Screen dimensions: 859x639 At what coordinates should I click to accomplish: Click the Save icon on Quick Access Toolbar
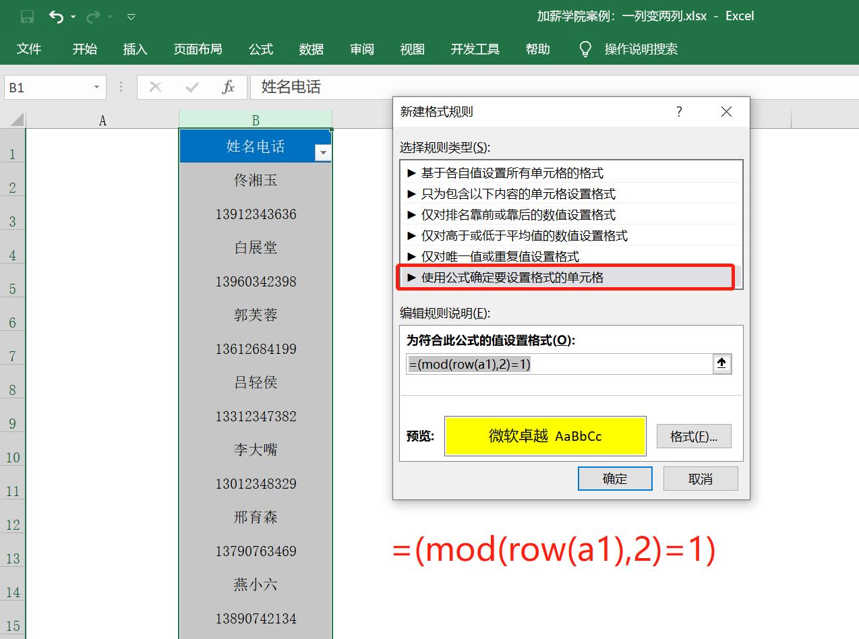pyautogui.click(x=26, y=16)
